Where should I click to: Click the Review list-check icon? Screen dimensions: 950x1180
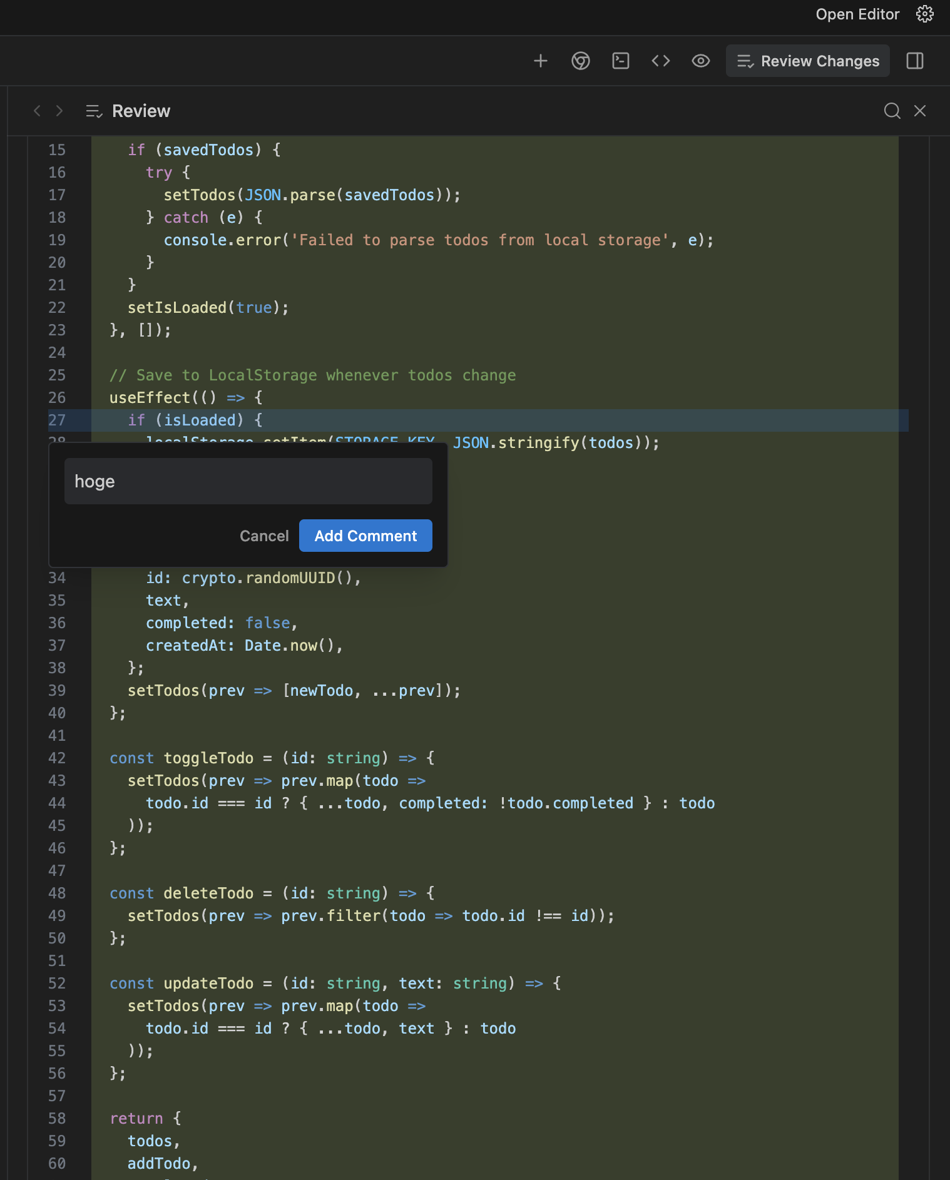tap(94, 111)
